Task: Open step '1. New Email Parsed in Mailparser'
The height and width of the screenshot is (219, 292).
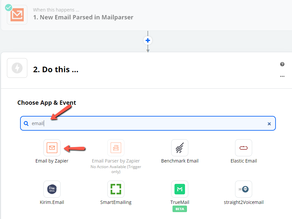Action: (83, 17)
